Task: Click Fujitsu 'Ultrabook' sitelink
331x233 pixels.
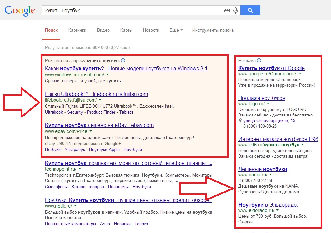Action: [54, 112]
